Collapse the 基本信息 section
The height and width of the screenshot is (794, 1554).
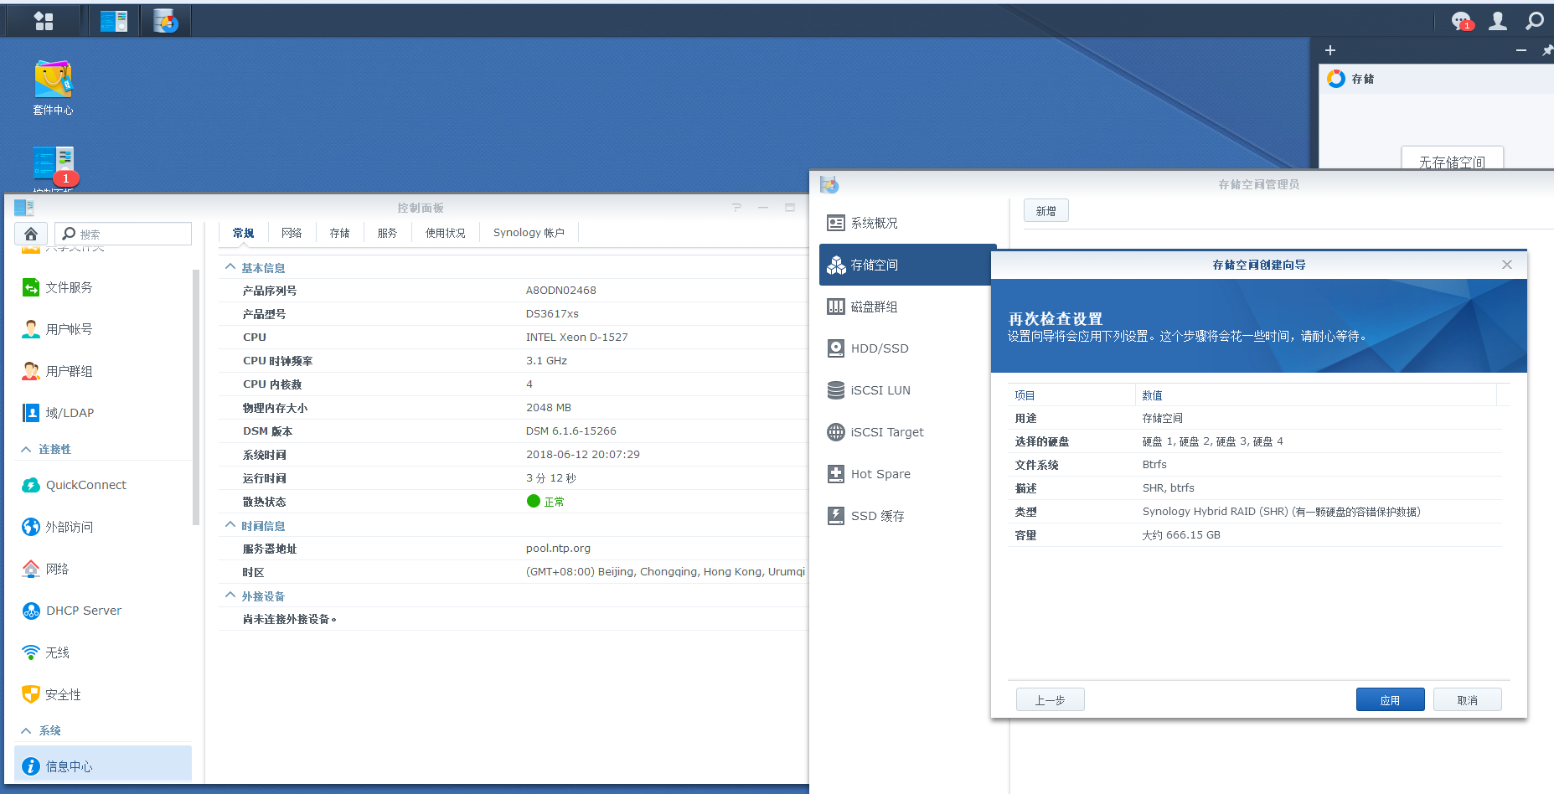[230, 267]
